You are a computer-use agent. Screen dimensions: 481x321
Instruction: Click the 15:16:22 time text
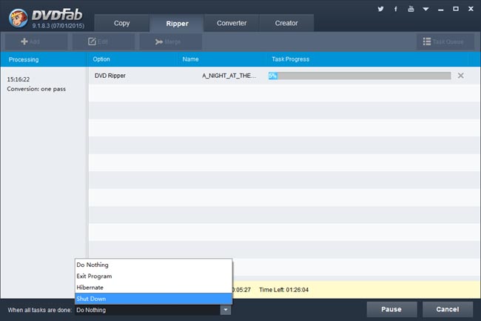(18, 79)
